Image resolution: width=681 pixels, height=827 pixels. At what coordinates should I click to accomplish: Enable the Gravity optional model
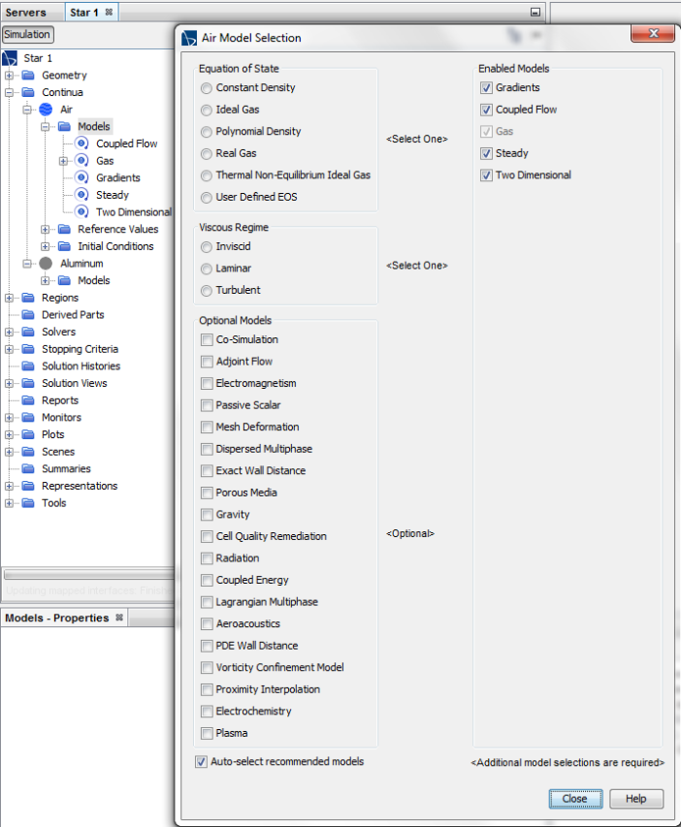(x=207, y=515)
